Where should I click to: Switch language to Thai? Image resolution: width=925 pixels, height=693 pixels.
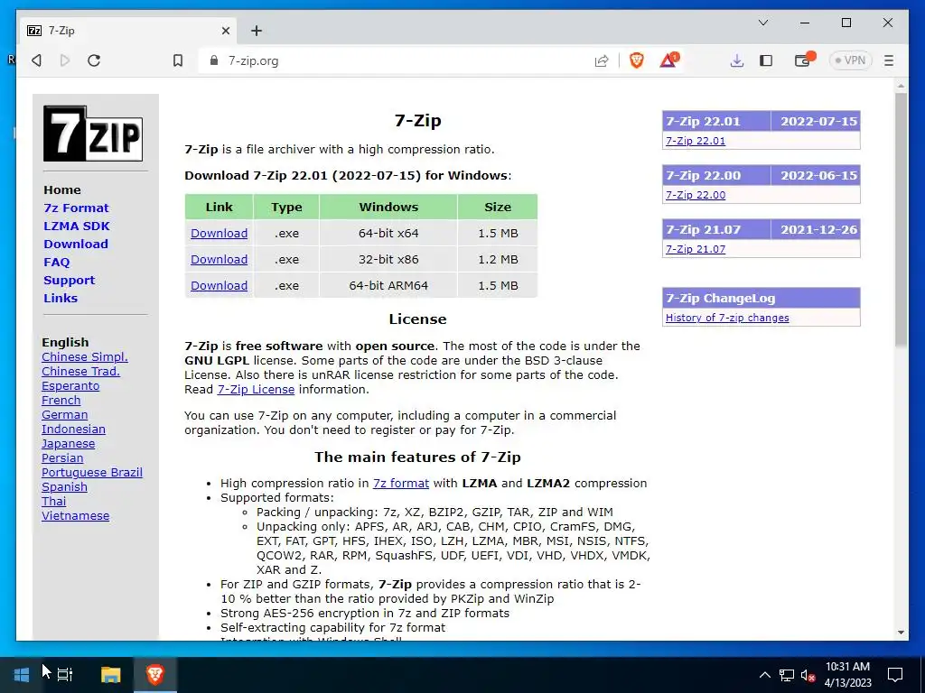pos(53,502)
